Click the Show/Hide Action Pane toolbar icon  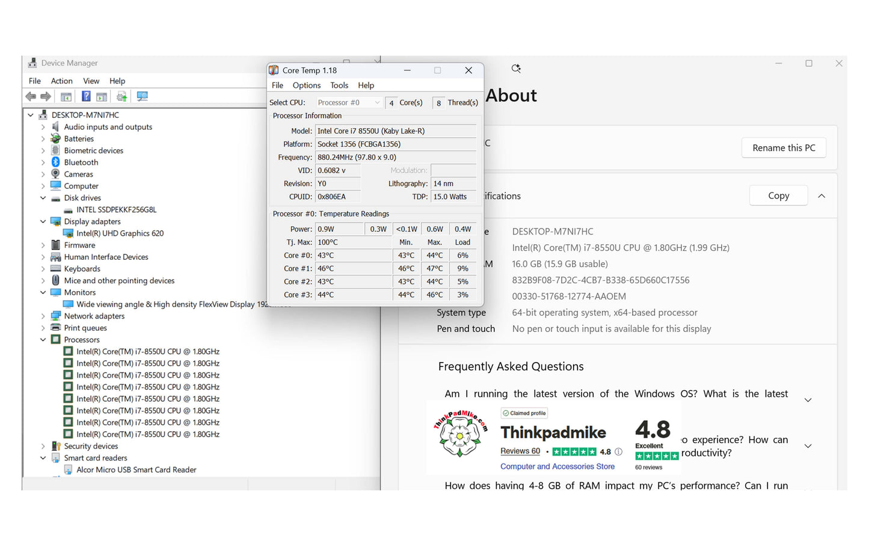102,96
